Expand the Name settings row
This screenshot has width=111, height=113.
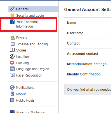pyautogui.click(x=88, y=23)
